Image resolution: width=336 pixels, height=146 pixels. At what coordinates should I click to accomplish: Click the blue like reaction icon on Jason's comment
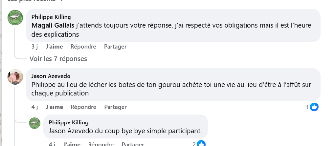click(x=314, y=107)
